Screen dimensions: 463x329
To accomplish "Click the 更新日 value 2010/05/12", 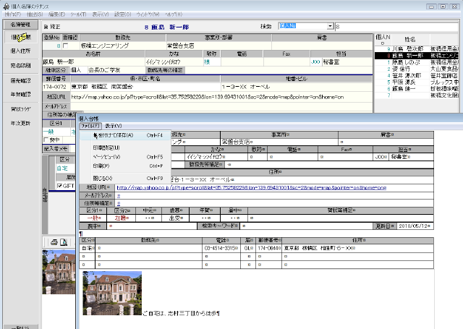I will 415,226.
